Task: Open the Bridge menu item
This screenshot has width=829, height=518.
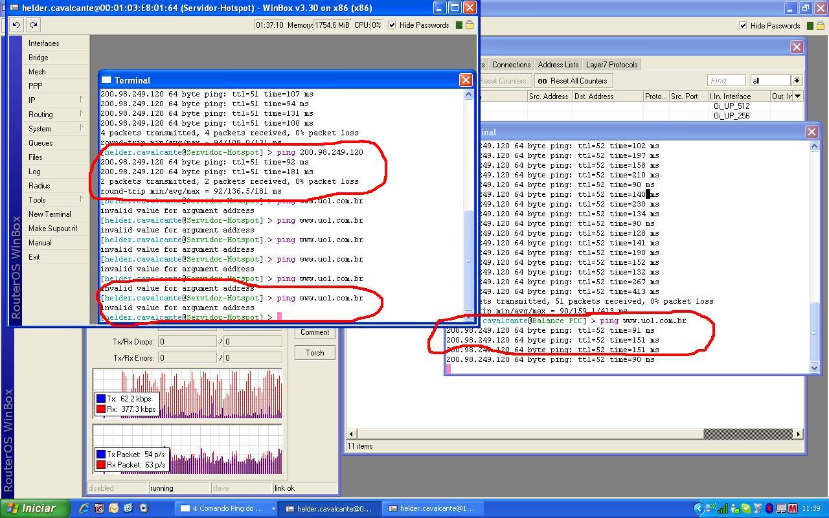Action: pyautogui.click(x=38, y=58)
